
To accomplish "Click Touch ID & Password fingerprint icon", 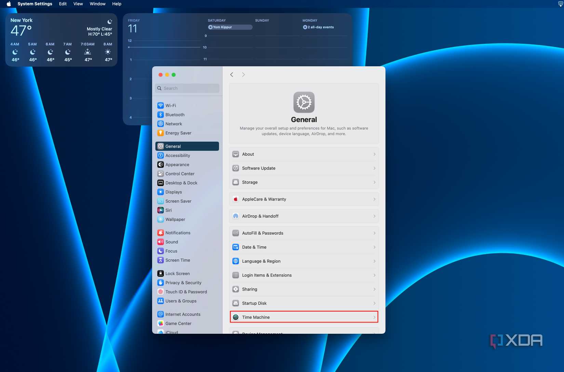I will click(x=160, y=292).
